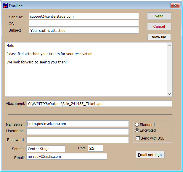Focus the Username field
The image size is (183, 172).
click(x=78, y=132)
